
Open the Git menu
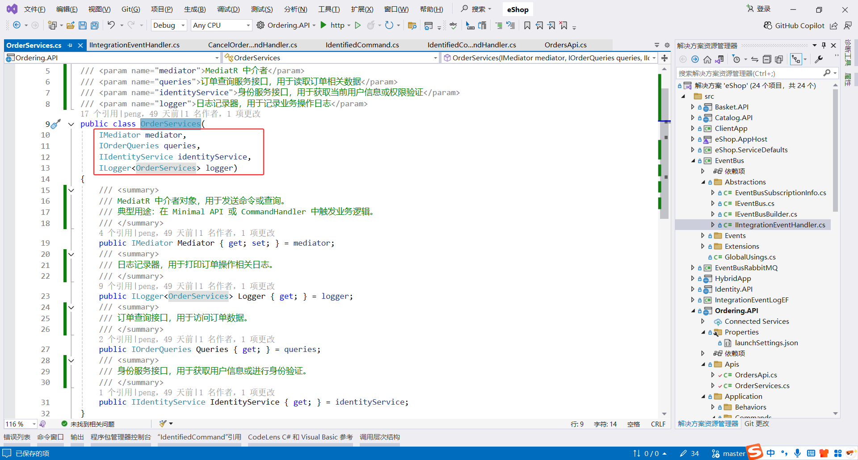coord(130,9)
